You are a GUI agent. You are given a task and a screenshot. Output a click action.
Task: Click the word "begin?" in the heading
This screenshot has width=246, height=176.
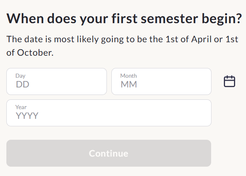222,19
